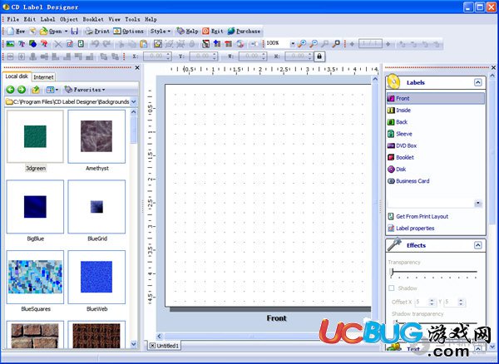Open the dropdown below the labels list
Screen dimensions: 499x364
(x=478, y=204)
